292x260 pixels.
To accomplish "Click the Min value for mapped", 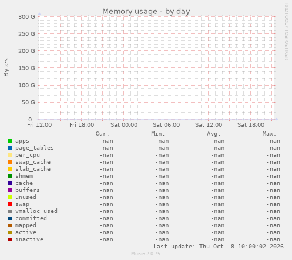I will [x=162, y=225].
